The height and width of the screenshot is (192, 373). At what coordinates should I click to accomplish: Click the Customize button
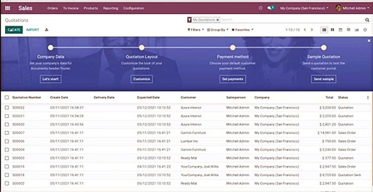142,79
